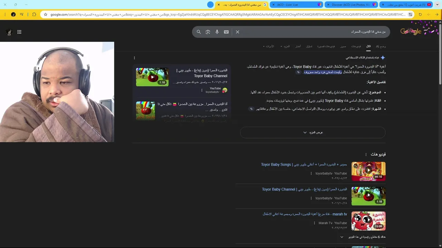Open 'marah tv - قناة مرح' video link
This screenshot has height=248, width=442.
[305, 214]
